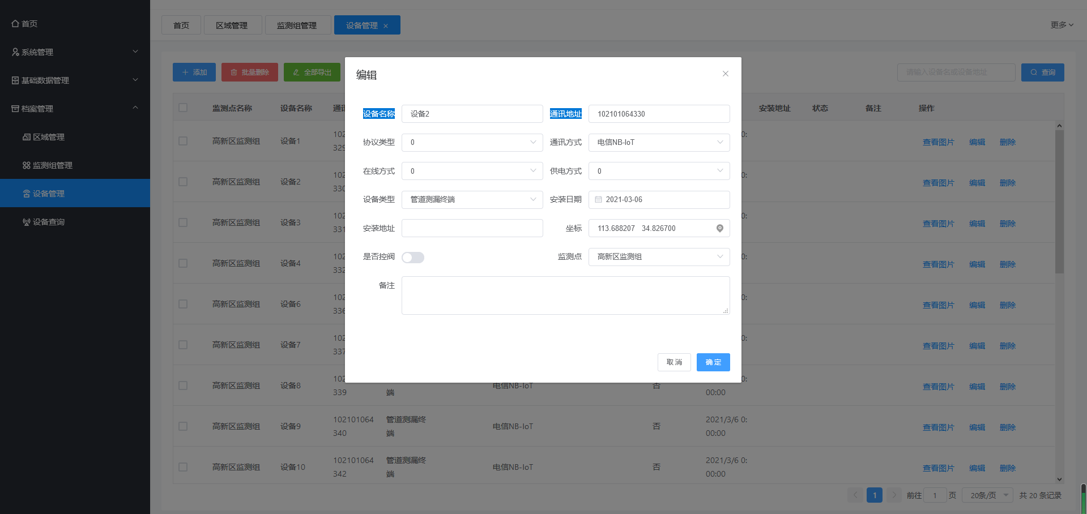1087x514 pixels.
Task: Close the 编辑 dialog with X icon
Action: click(725, 74)
